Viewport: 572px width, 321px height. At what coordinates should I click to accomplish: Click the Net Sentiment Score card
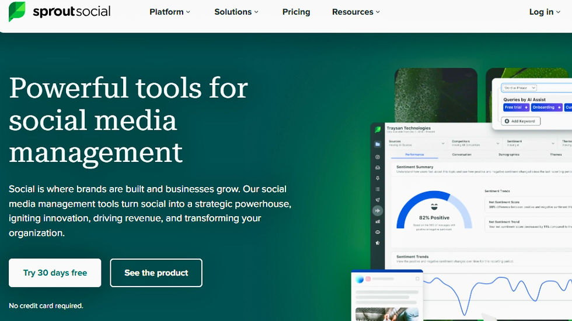[x=529, y=204]
